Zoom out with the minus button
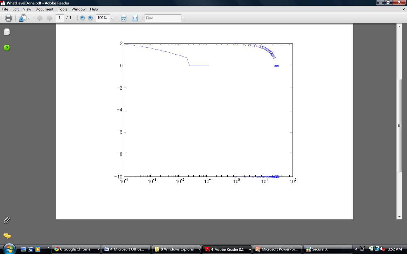Screen dimensions: 407x254 click(x=82, y=18)
